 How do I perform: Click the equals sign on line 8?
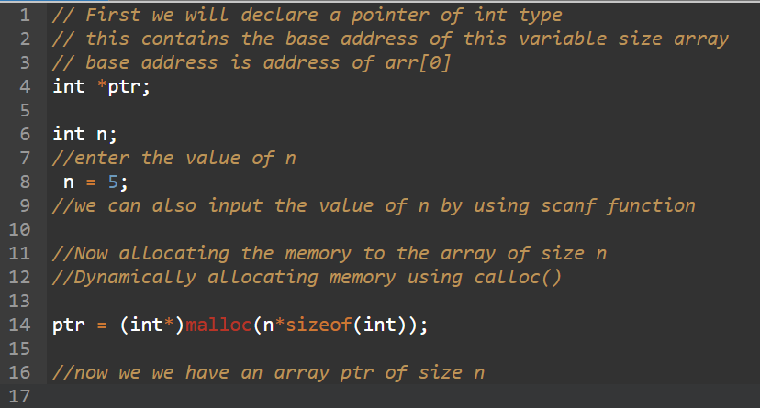pyautogui.click(x=91, y=182)
